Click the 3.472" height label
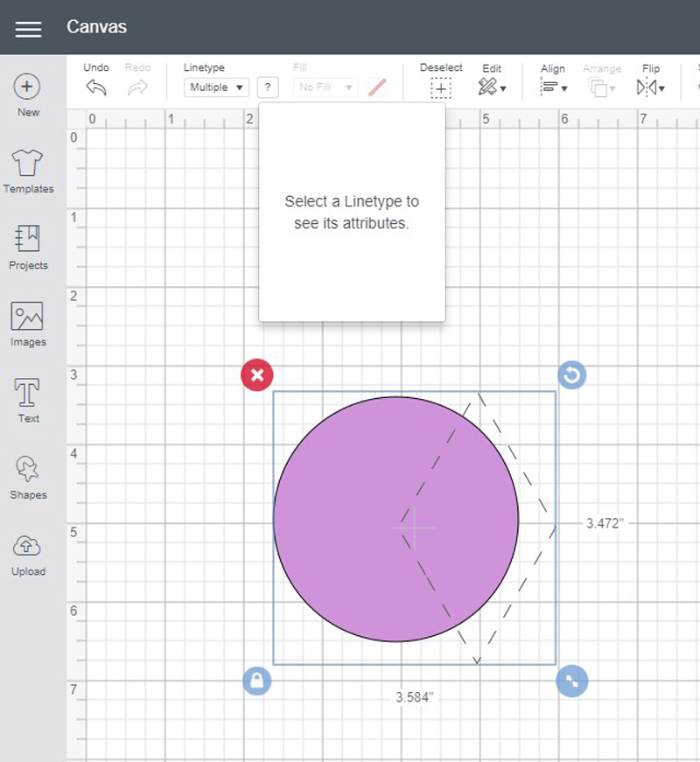700x762 pixels. (605, 523)
